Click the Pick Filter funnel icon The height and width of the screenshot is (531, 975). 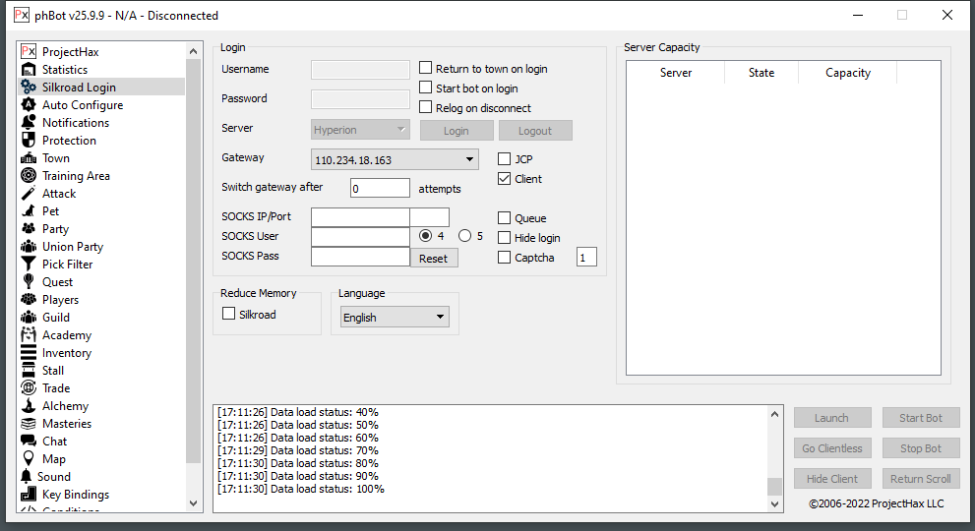[29, 265]
